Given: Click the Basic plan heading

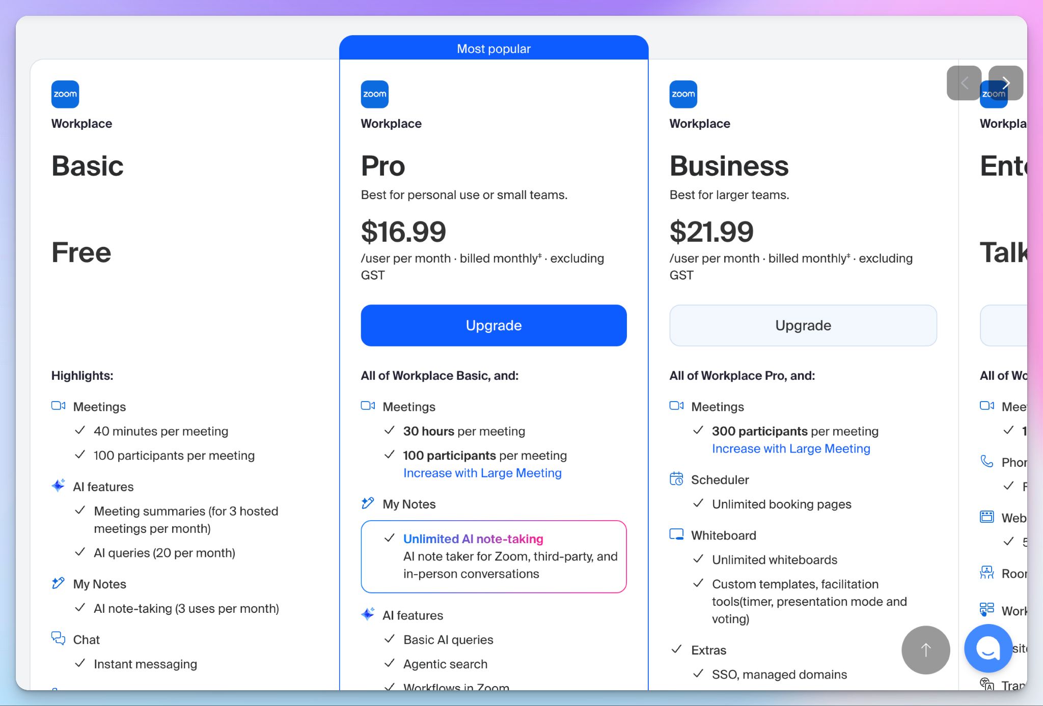Looking at the screenshot, I should click(x=88, y=166).
